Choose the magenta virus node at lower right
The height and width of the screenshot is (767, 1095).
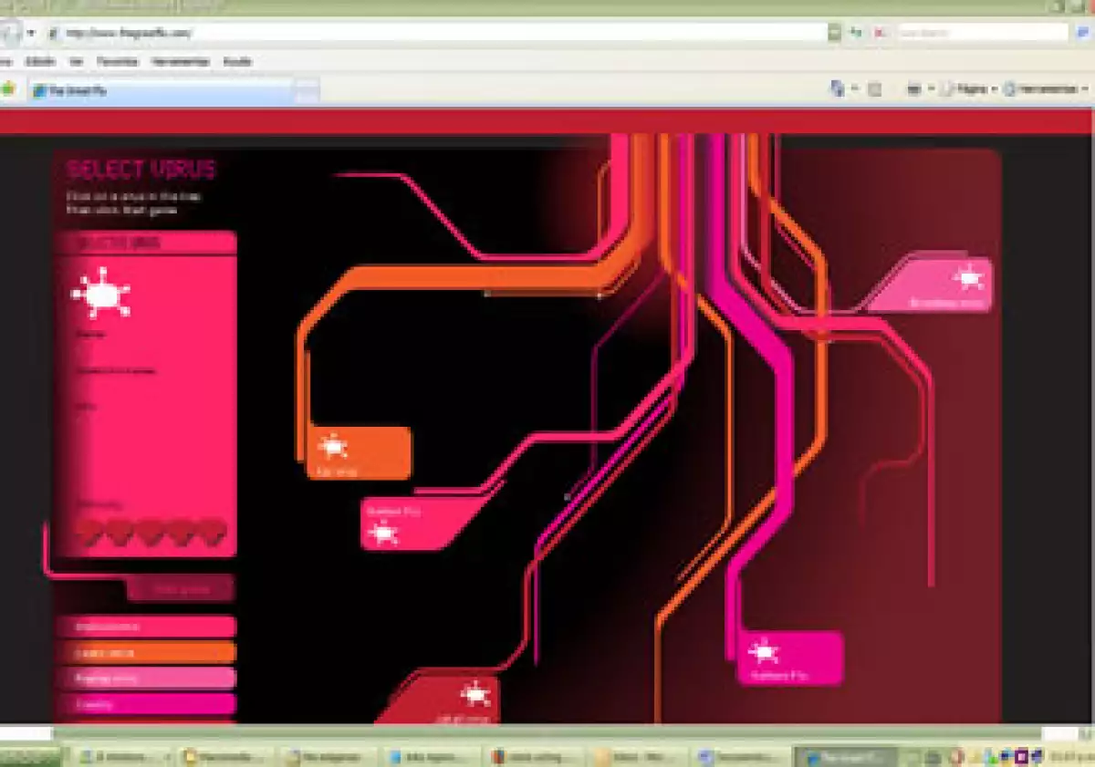point(789,658)
